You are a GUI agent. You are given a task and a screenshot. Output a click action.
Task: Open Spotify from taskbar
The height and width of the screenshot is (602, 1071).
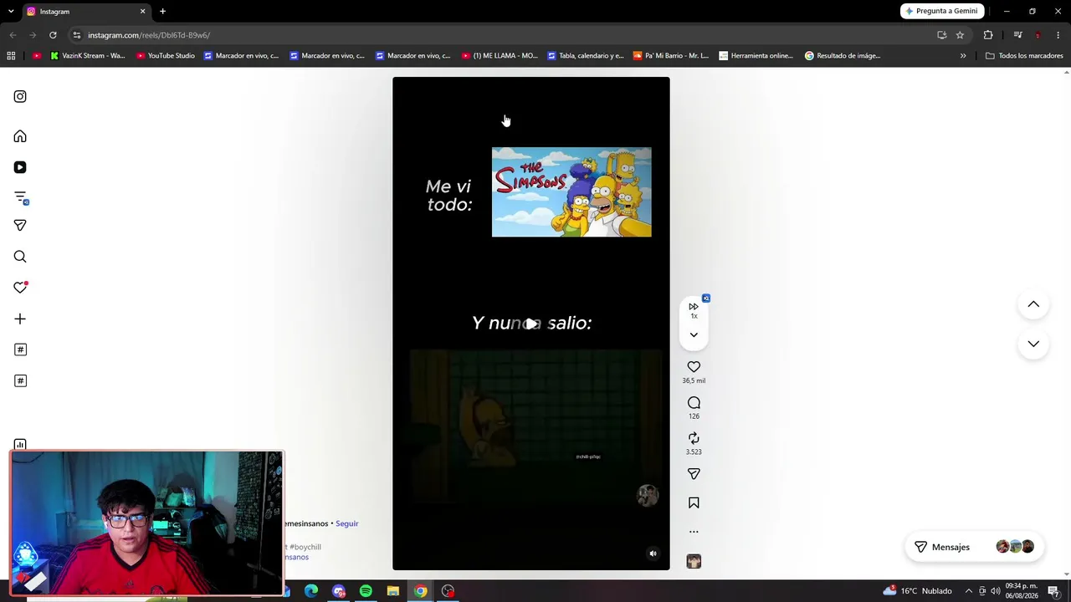366,591
